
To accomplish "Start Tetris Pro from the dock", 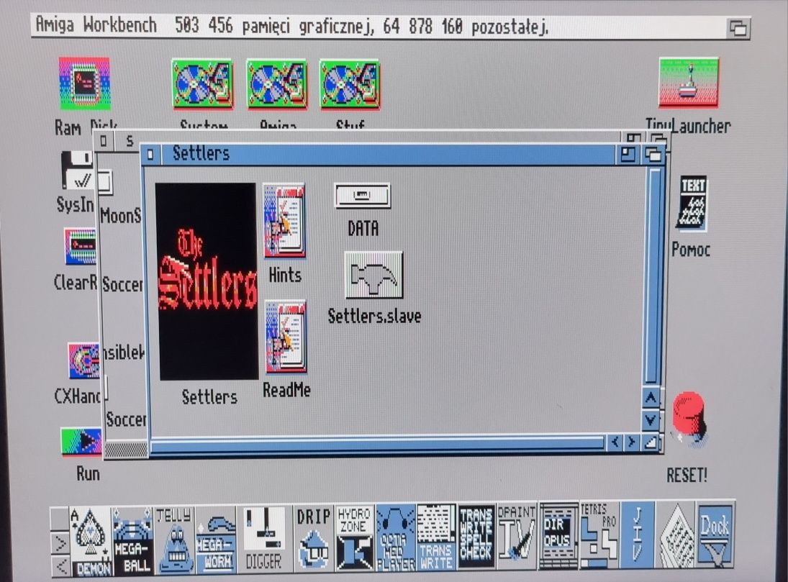I will (599, 535).
